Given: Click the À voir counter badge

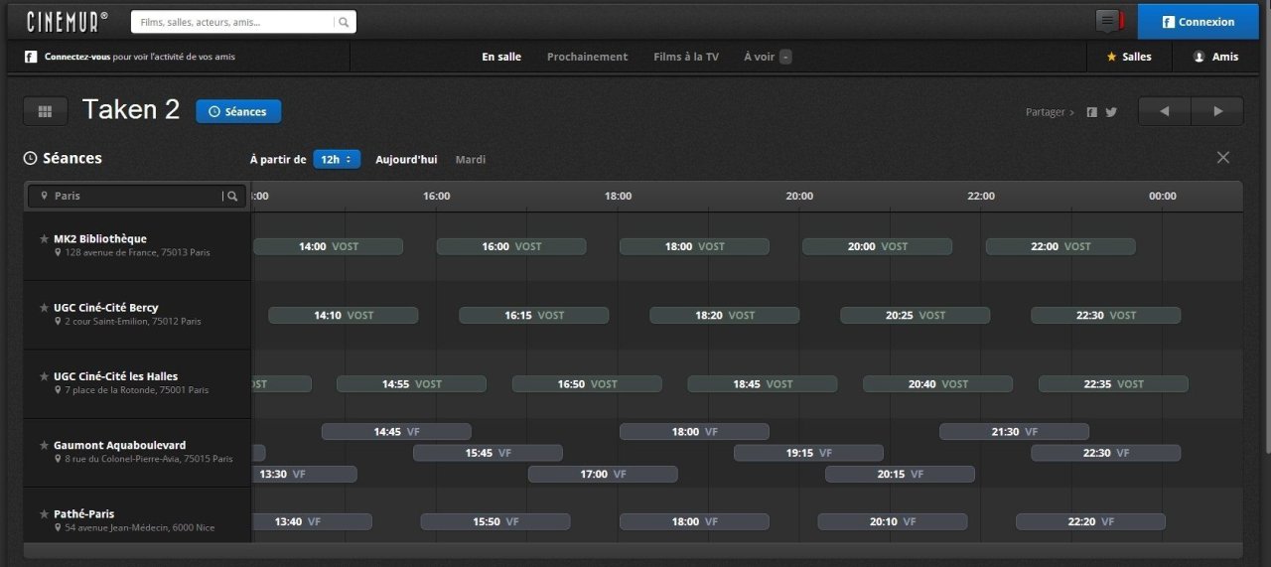Looking at the screenshot, I should (785, 57).
